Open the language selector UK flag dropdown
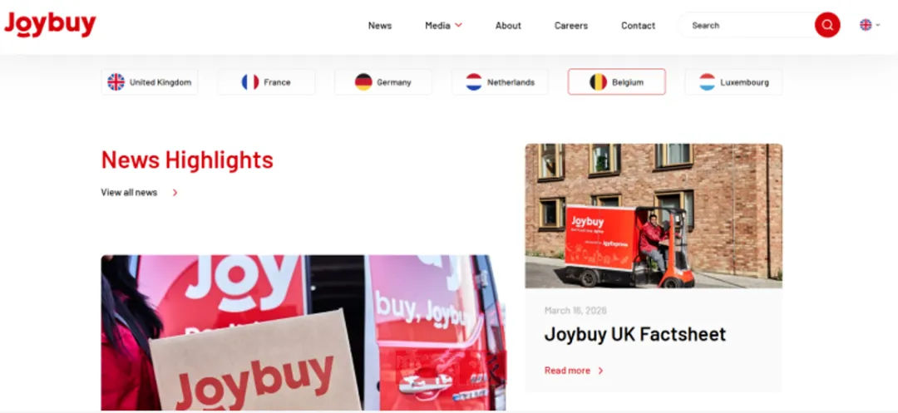Screen dimensions: 898x413 870,25
